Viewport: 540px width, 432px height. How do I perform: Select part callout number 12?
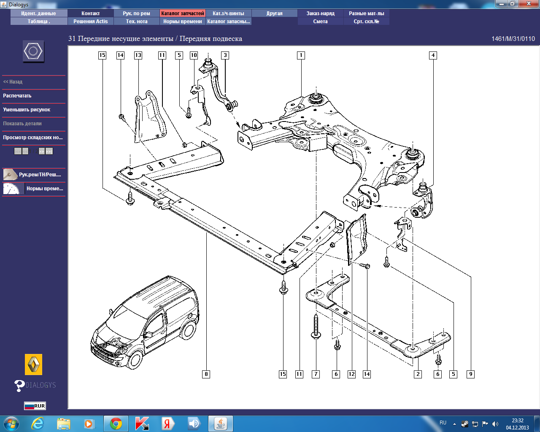point(352,374)
